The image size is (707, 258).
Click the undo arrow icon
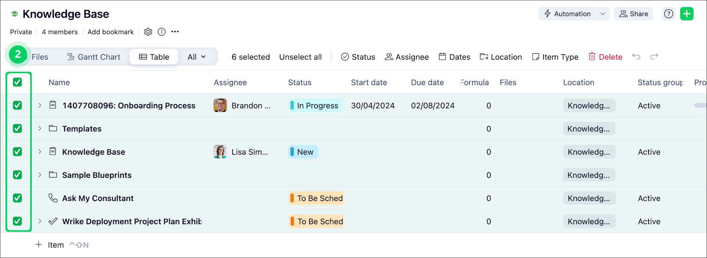tap(636, 57)
